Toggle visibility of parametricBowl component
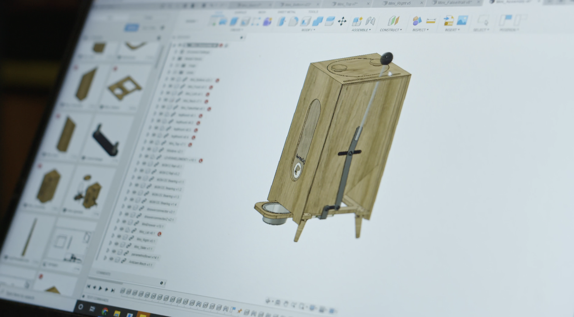 pyautogui.click(x=114, y=252)
